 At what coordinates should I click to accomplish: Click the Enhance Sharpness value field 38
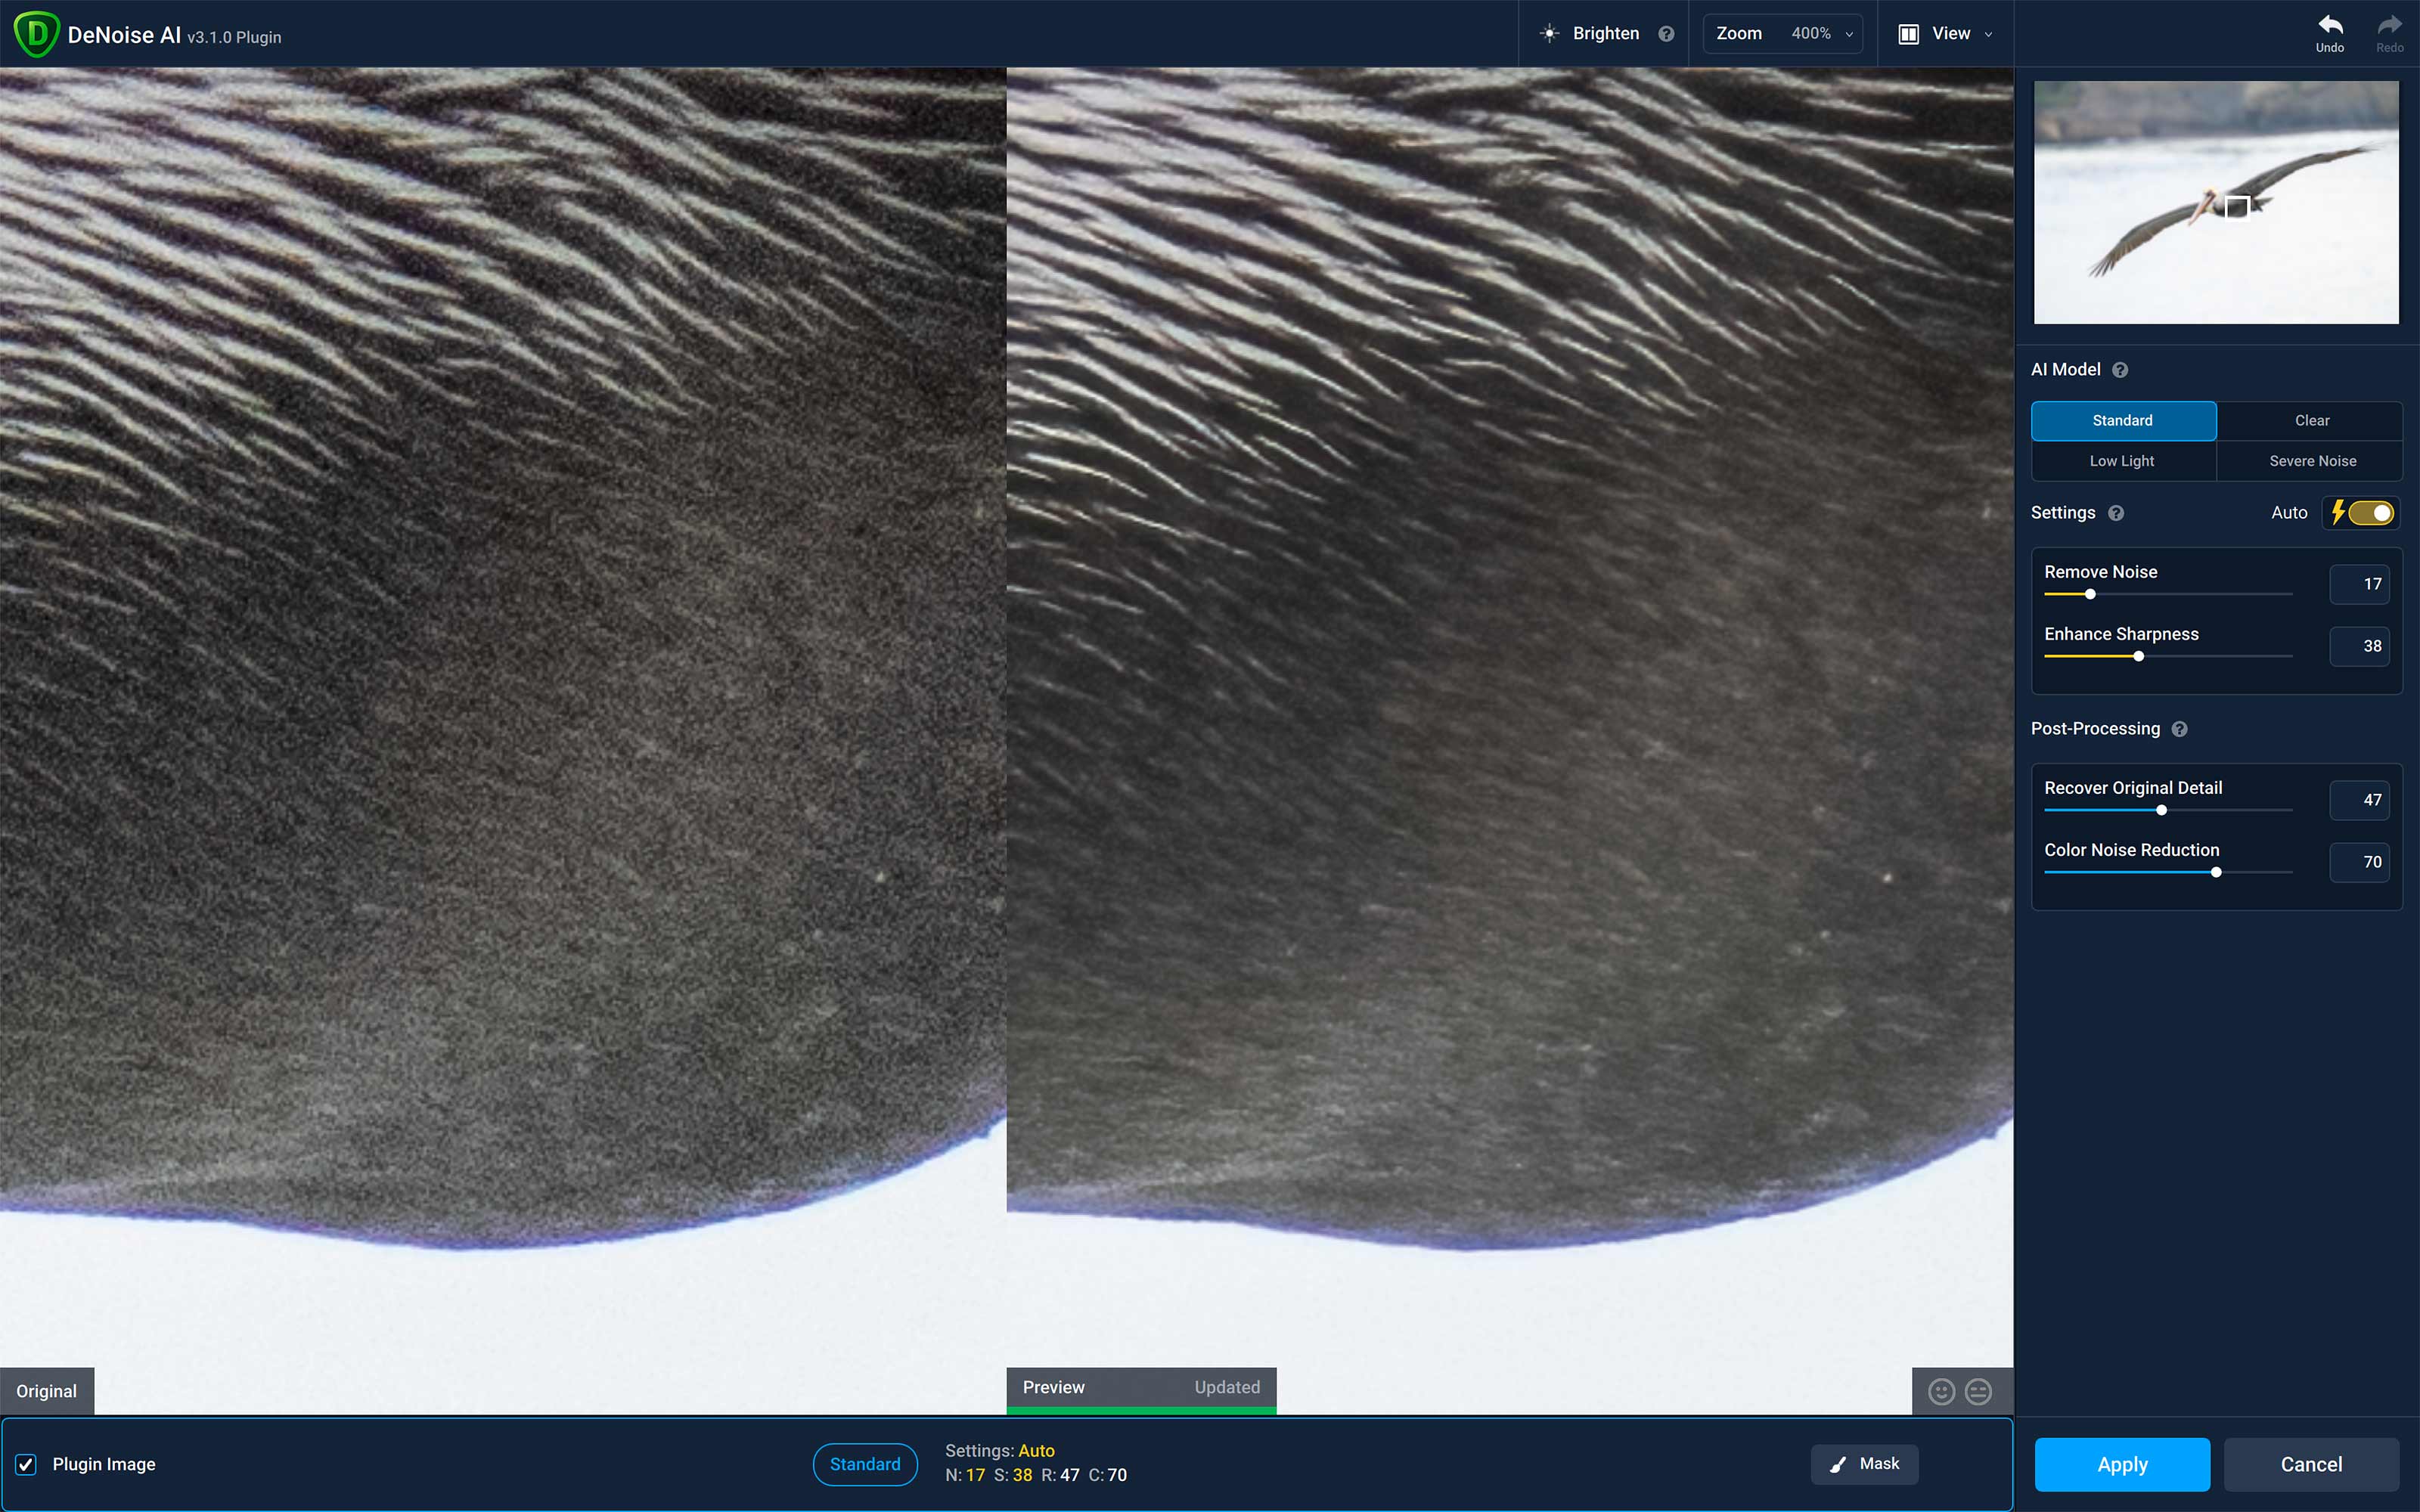(2360, 646)
